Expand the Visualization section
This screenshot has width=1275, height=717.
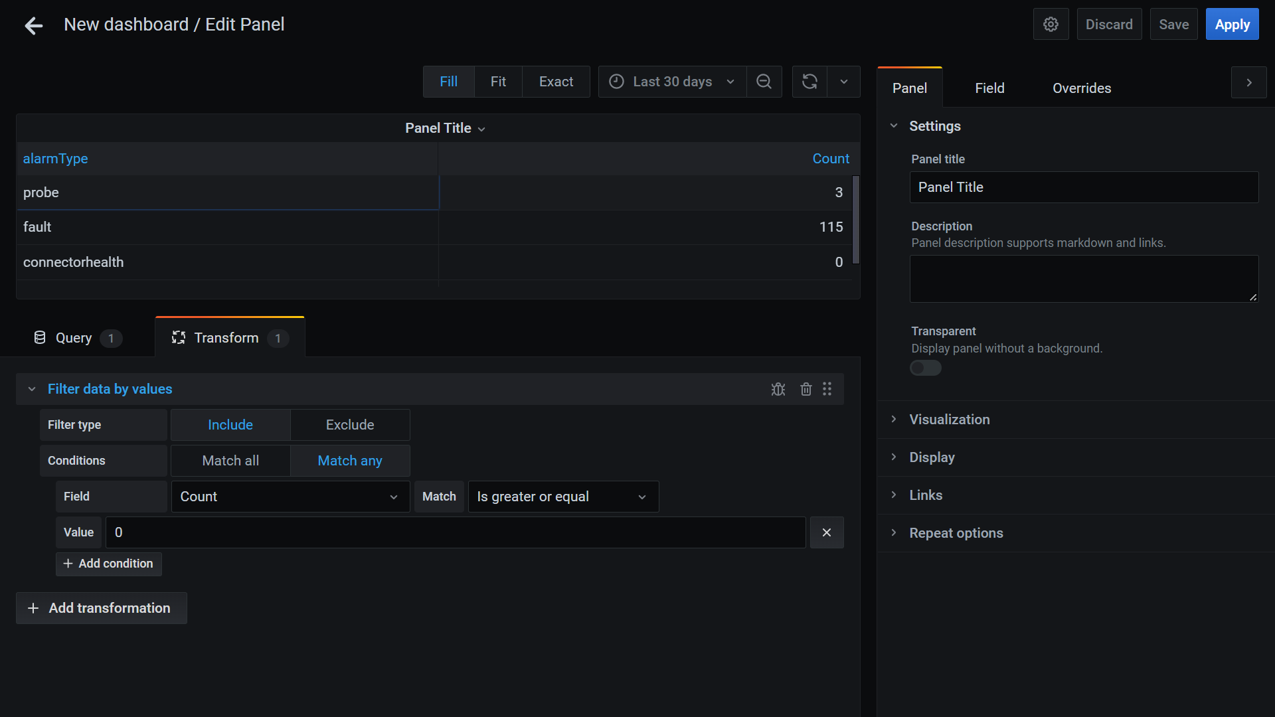[x=949, y=420]
